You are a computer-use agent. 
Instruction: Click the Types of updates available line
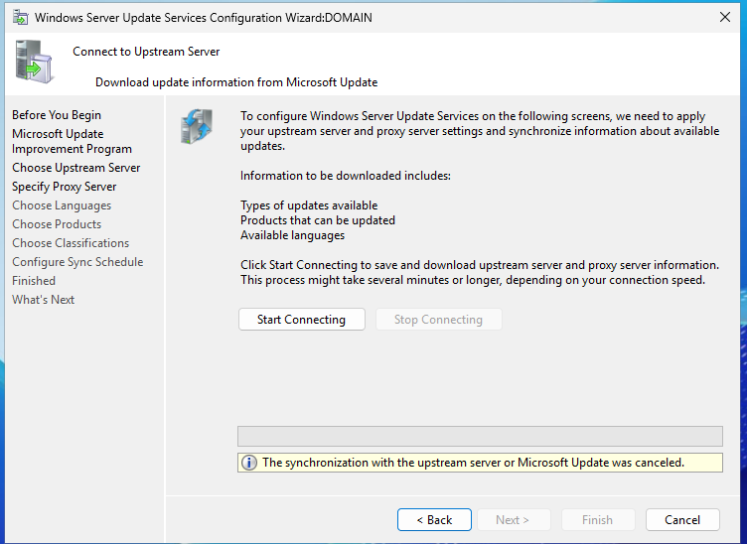(309, 205)
